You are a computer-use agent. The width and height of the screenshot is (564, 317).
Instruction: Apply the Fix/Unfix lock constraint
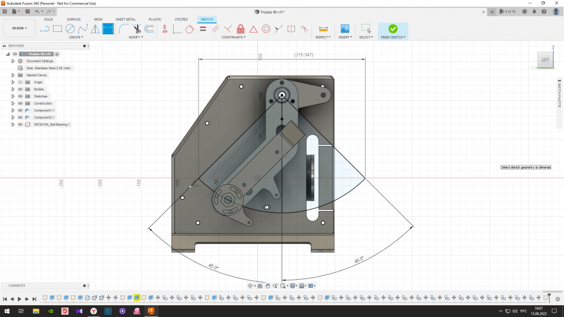pos(241,29)
